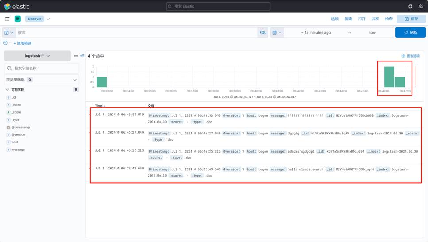Open the Options menu in top nav
This screenshot has height=242, width=428.
[x=335, y=19]
